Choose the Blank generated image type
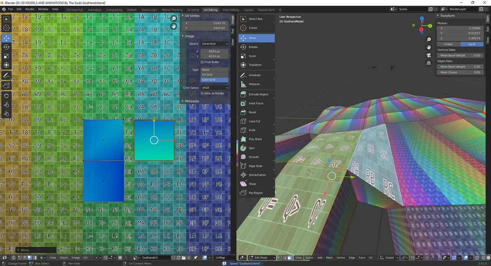 [214, 70]
